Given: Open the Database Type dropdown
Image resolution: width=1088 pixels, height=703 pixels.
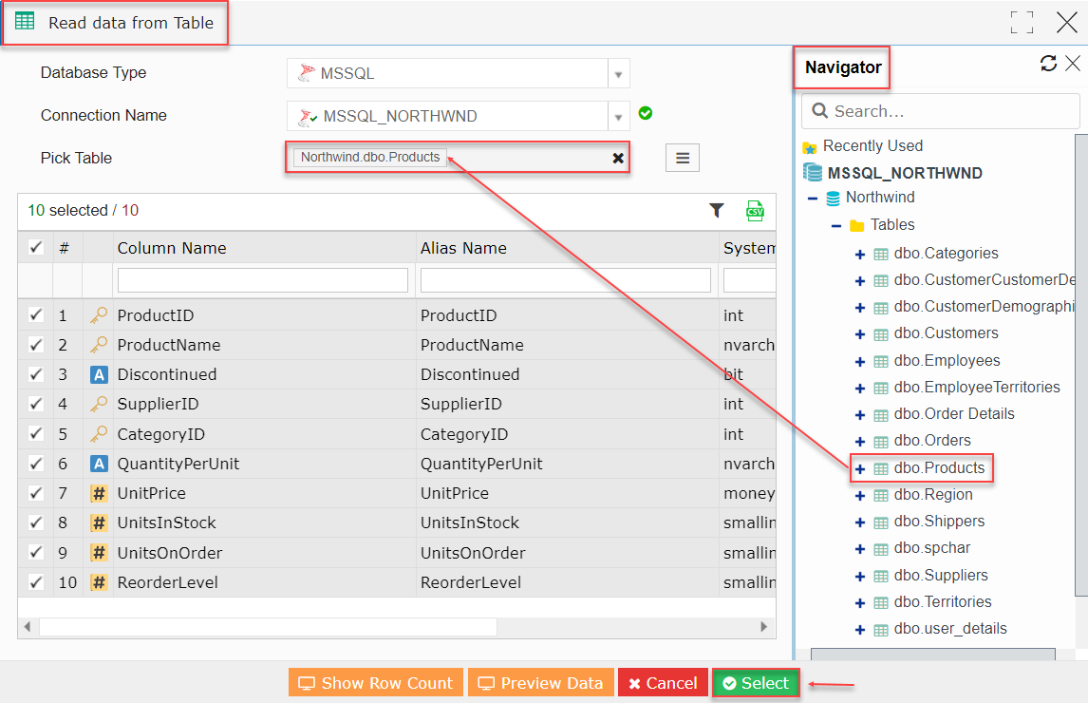Looking at the screenshot, I should pyautogui.click(x=618, y=74).
